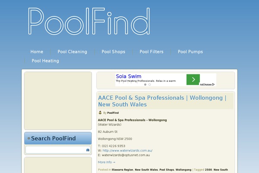The height and width of the screenshot is (173, 259).
Task: Open the PoolFind author link
Action: point(113,113)
